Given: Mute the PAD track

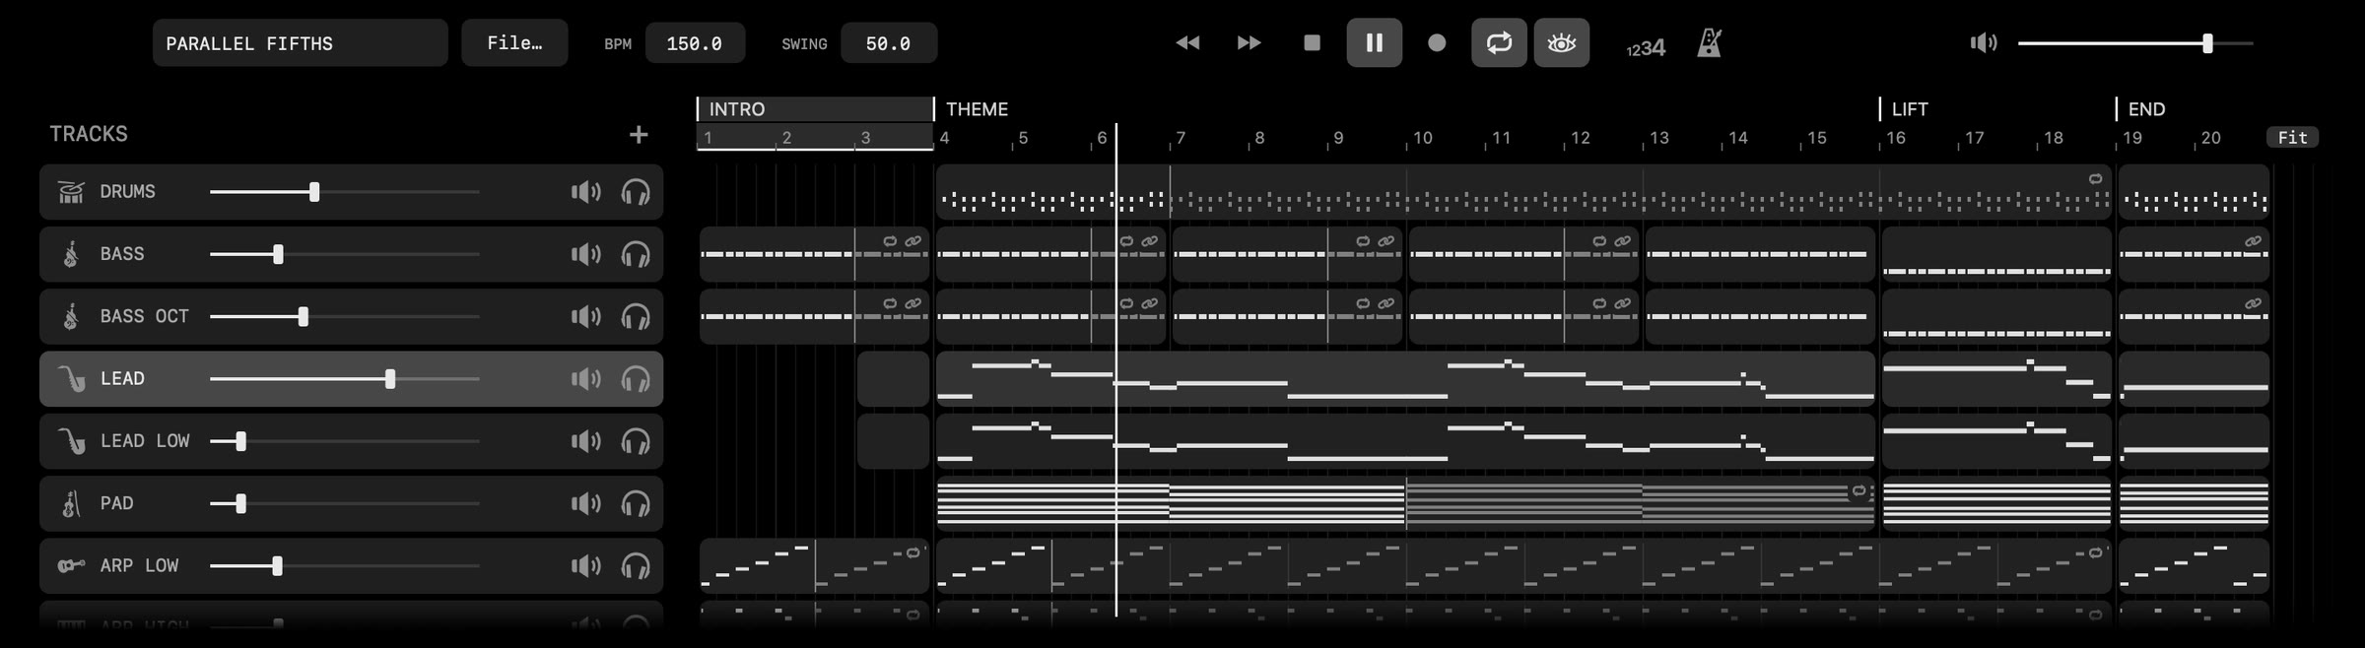Looking at the screenshot, I should click(x=585, y=503).
